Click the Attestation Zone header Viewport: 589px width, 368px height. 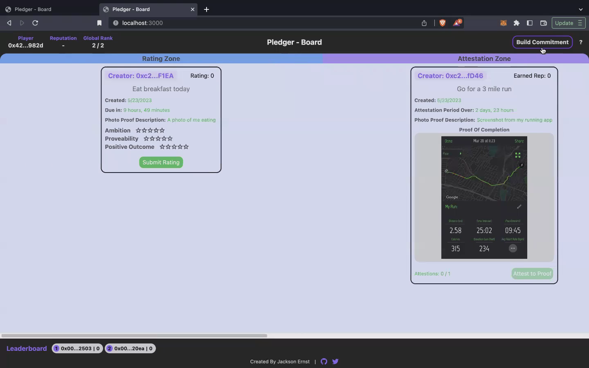484,58
